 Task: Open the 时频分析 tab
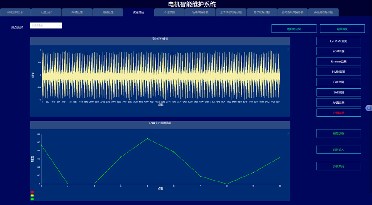(46, 12)
